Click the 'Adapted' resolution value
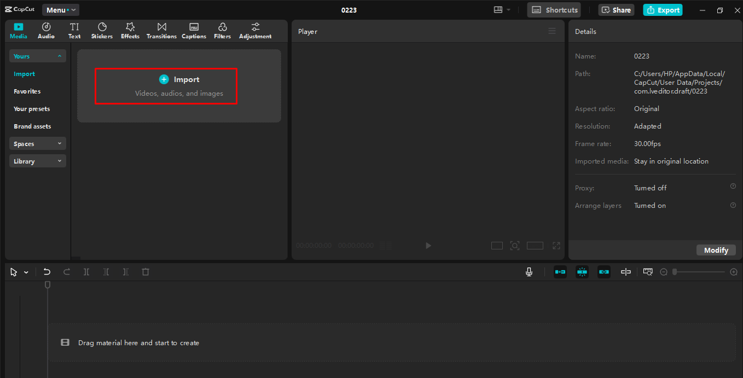This screenshot has width=743, height=378. (x=648, y=126)
